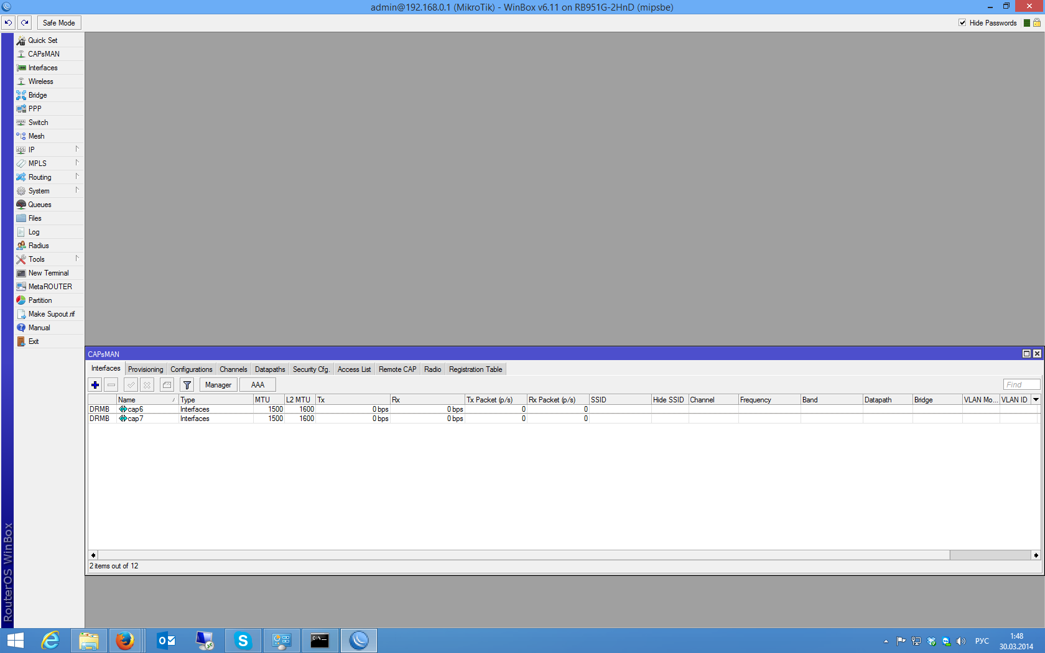Viewport: 1045px width, 653px height.
Task: Open CAPsMAN sidebar entry
Action: [x=49, y=54]
